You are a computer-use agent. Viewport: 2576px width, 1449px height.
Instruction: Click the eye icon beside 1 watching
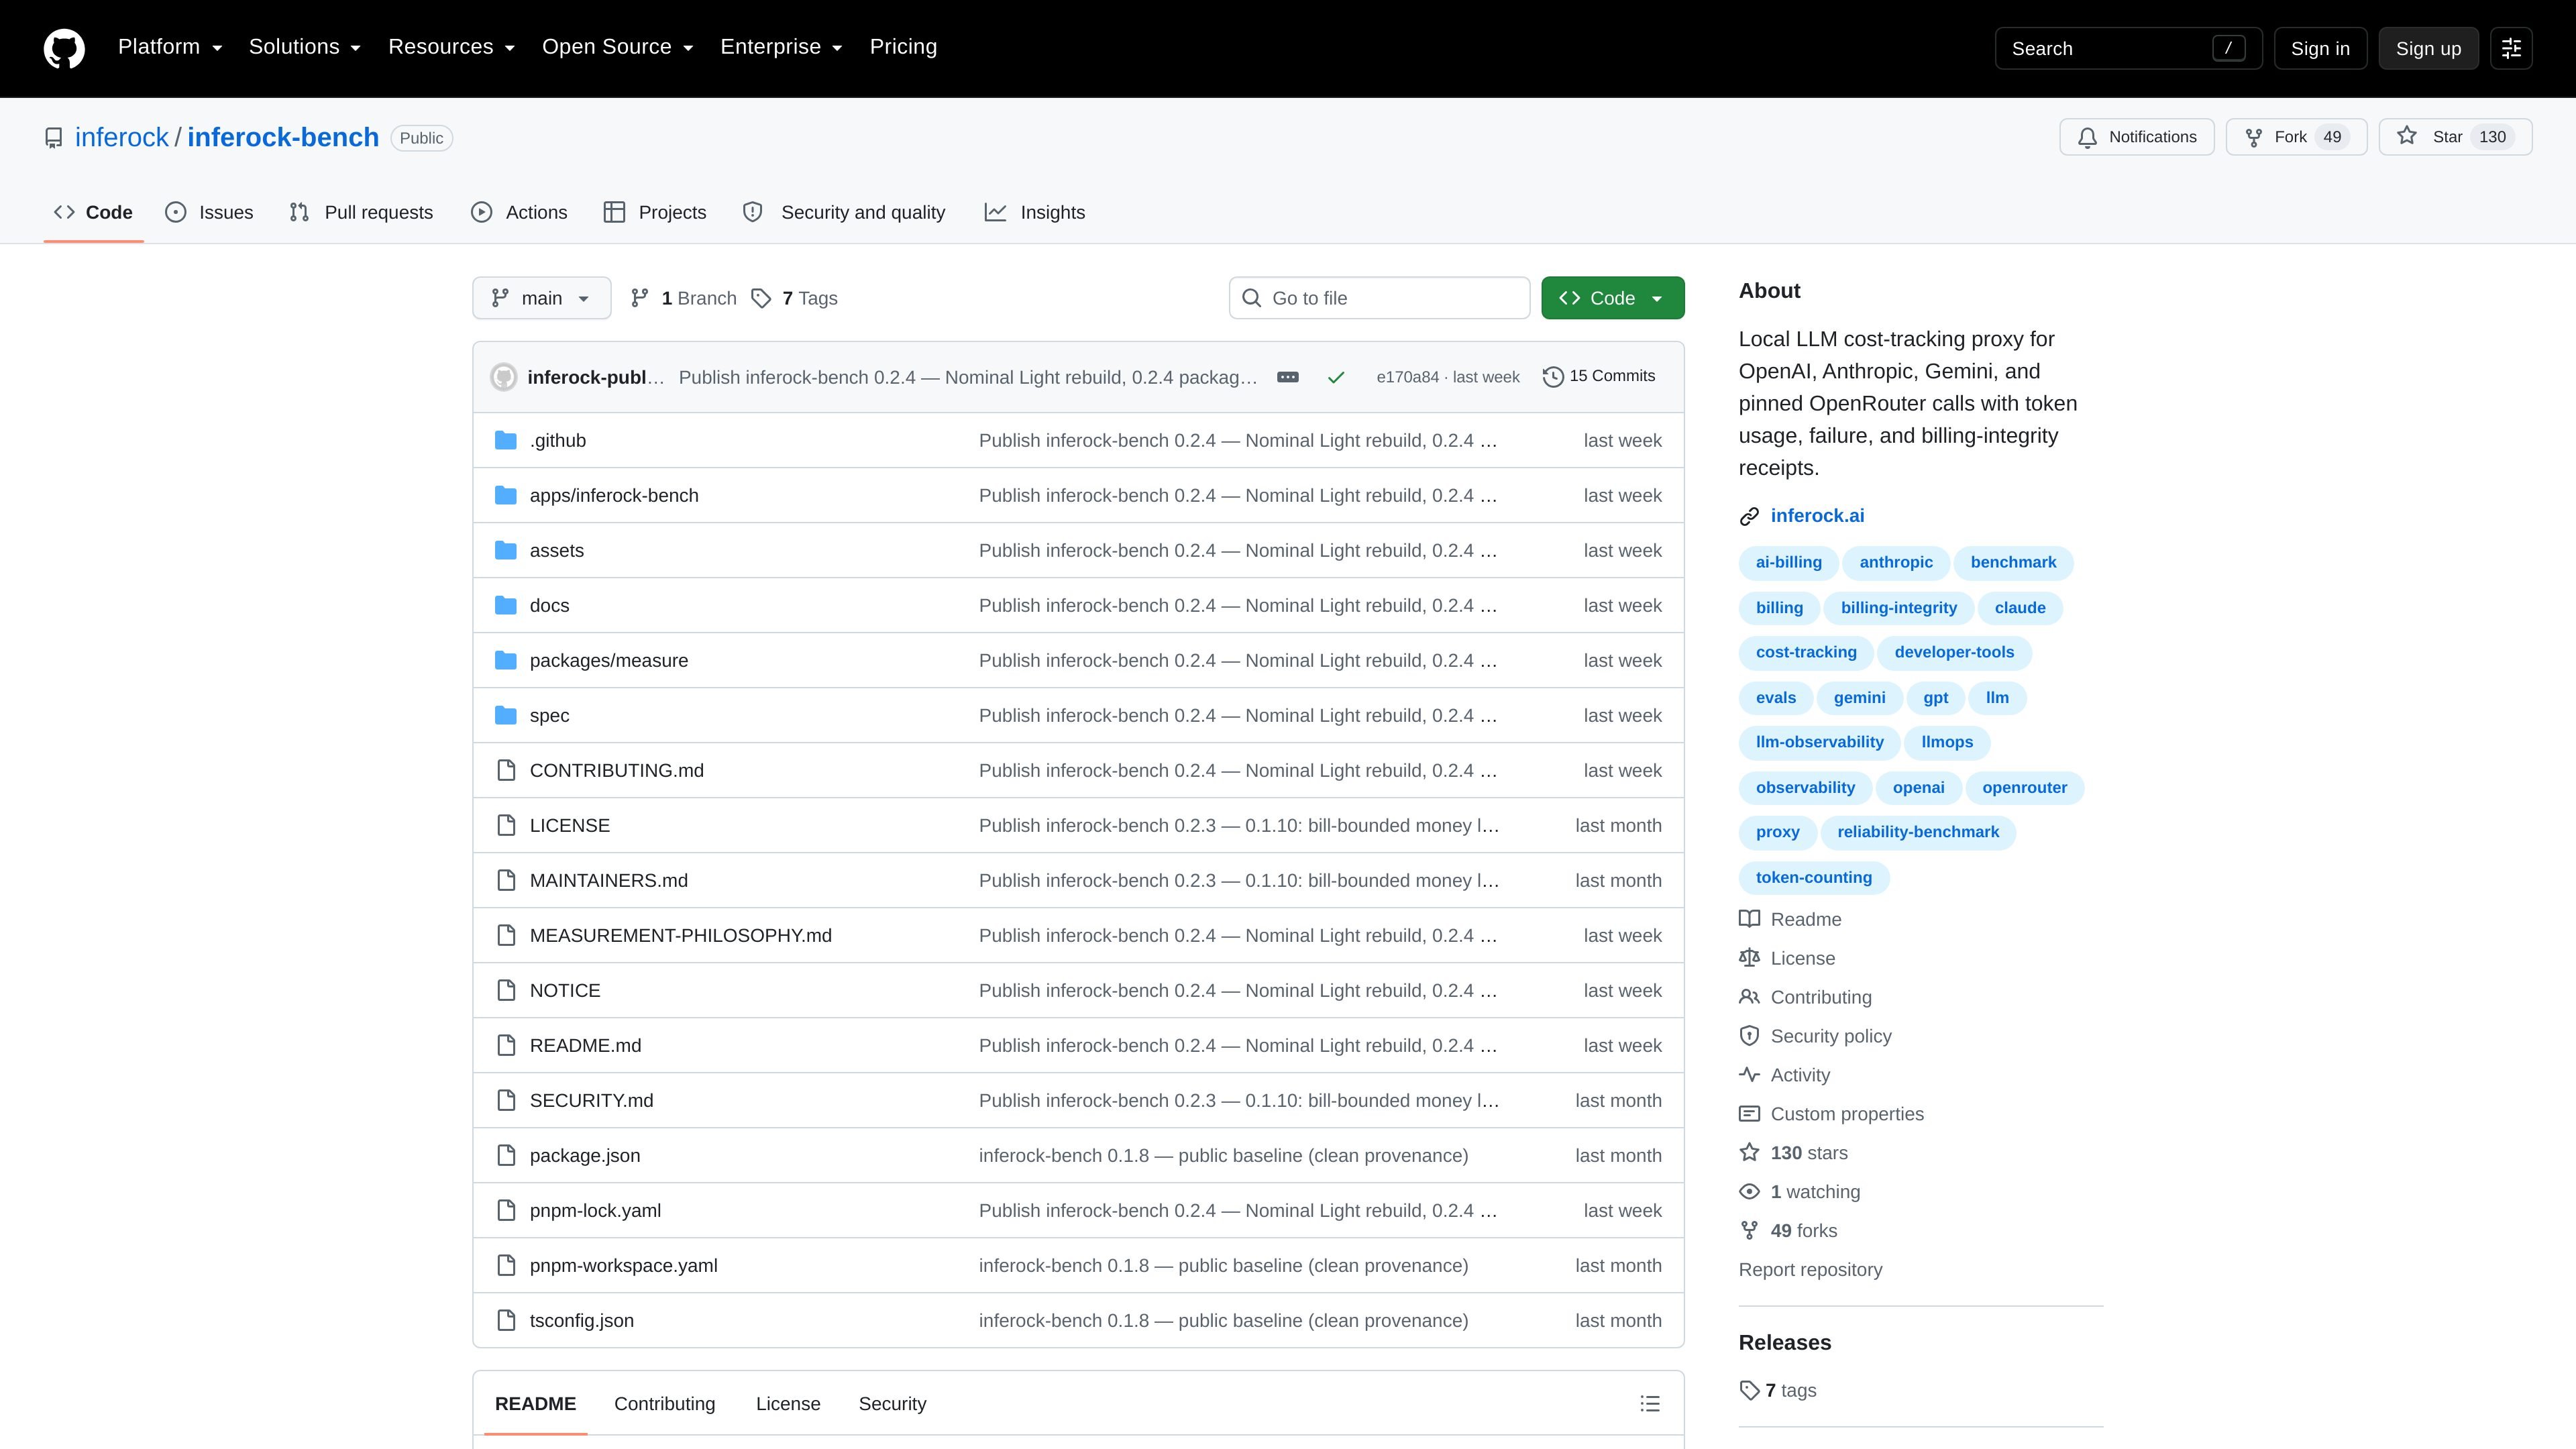click(1749, 1192)
